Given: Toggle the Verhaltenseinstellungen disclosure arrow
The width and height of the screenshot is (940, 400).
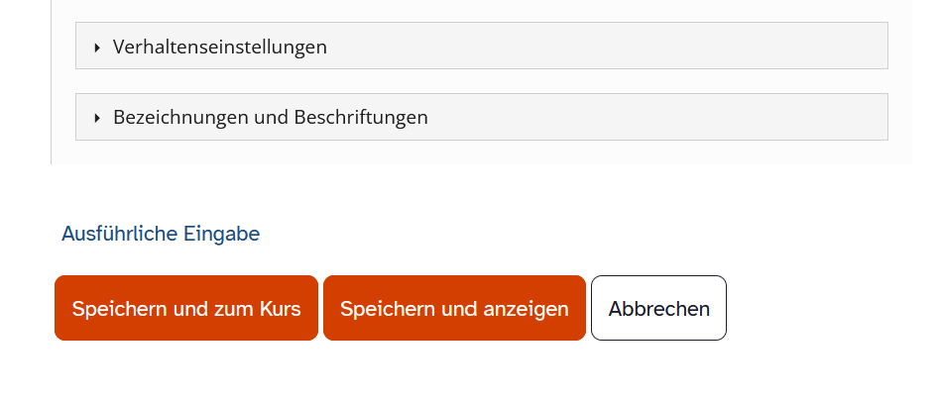Looking at the screenshot, I should pyautogui.click(x=97, y=47).
